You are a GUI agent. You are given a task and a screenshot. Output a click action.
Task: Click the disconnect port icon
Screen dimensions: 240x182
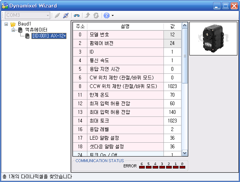pyautogui.click(x=66, y=15)
